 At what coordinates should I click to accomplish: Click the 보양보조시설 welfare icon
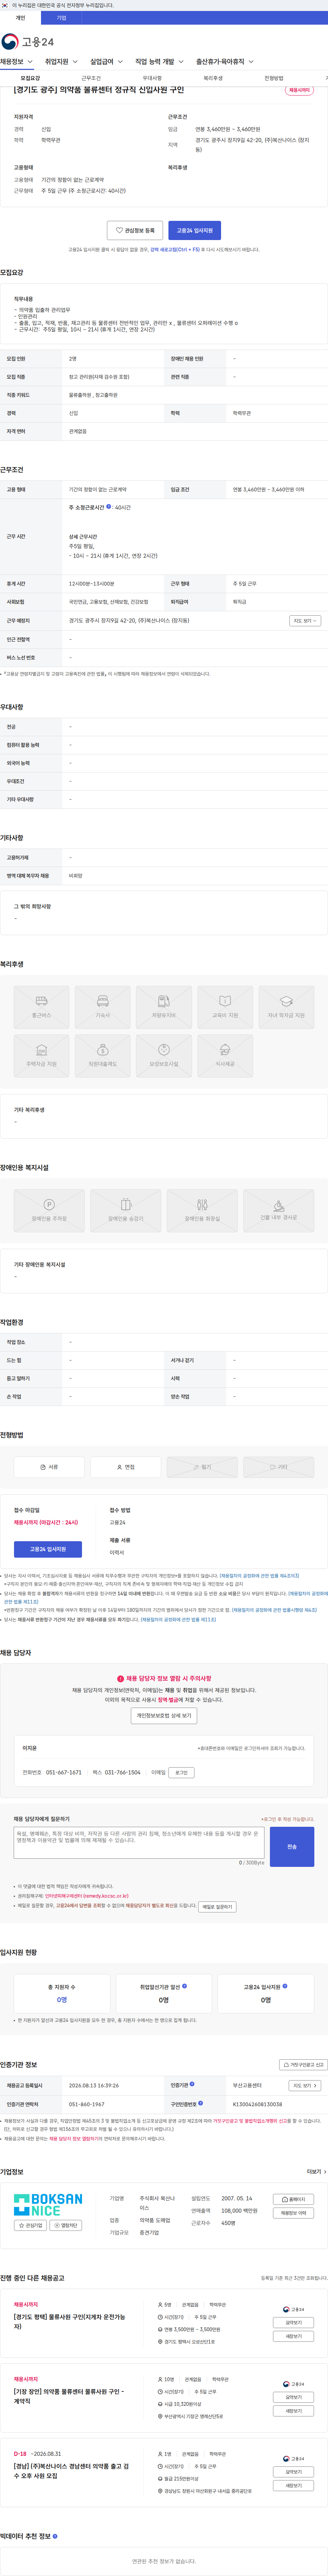pyautogui.click(x=164, y=1056)
